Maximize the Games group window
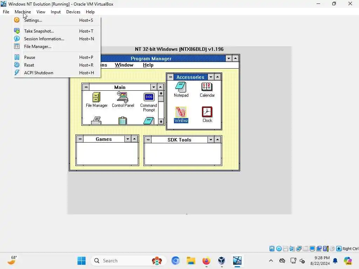 click(x=134, y=139)
